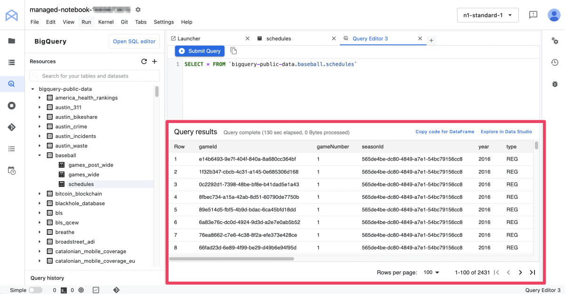Open the File menu
Image resolution: width=565 pixels, height=294 pixels.
coord(35,22)
